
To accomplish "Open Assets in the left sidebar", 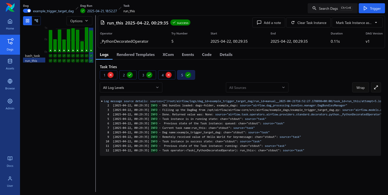I will coord(10,64).
